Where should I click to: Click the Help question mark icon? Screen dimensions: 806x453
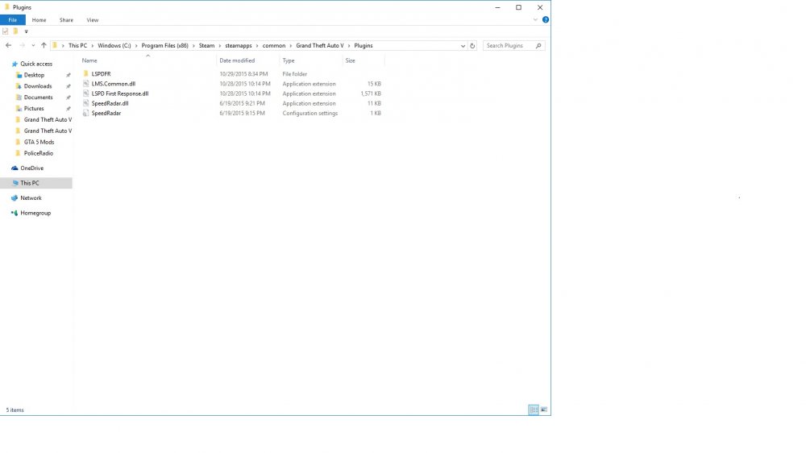point(546,19)
